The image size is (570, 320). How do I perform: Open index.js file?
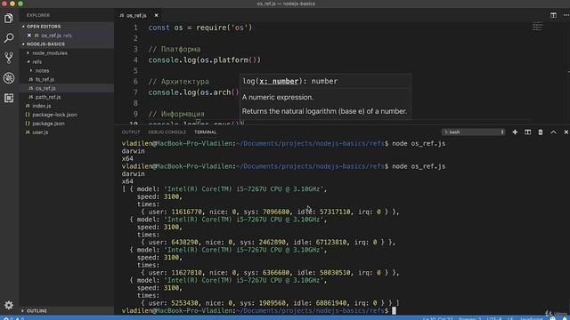coord(42,106)
